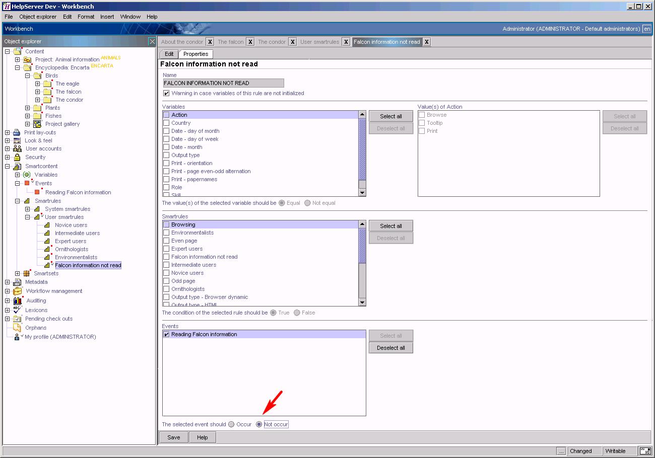Select the Occur radio button
The width and height of the screenshot is (655, 458).
click(x=231, y=424)
